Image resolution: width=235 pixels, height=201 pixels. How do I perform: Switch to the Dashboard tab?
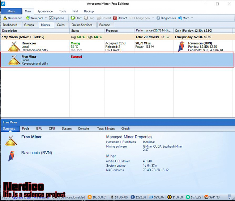[10, 25]
